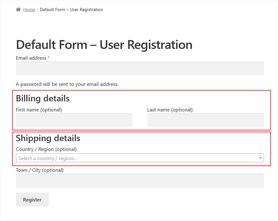The width and height of the screenshot is (278, 221).
Task: Open the Home breadcrumb link
Action: 29,9
